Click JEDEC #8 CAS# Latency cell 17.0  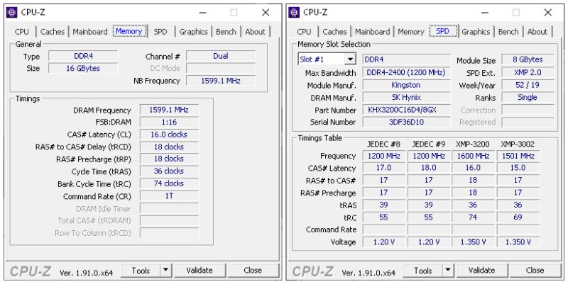pyautogui.click(x=383, y=168)
